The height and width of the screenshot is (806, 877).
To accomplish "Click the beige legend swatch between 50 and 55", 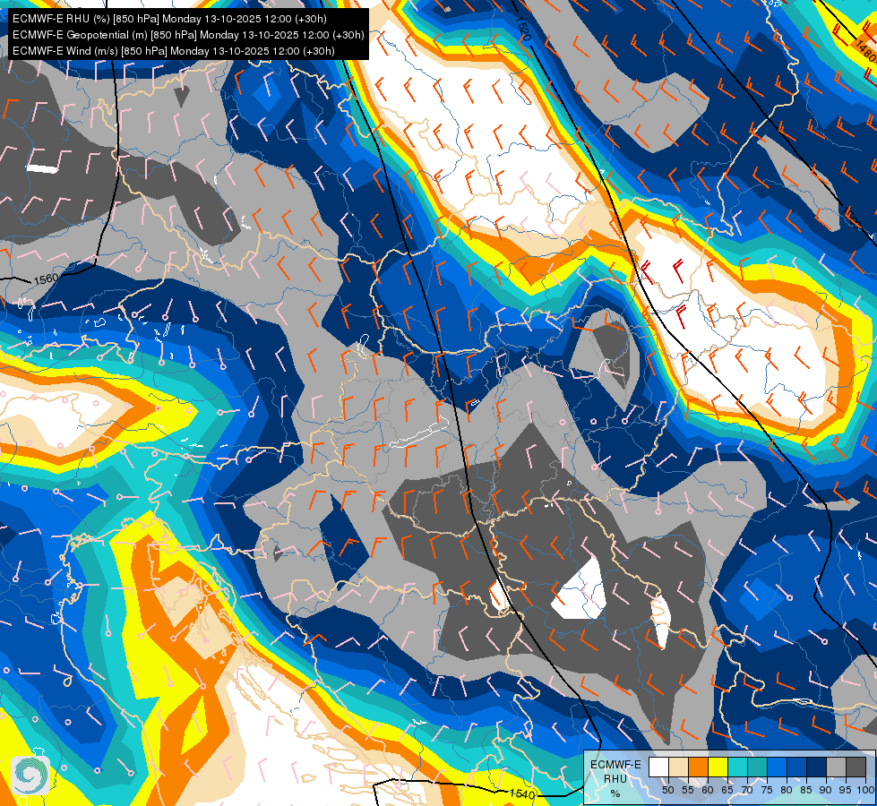I will [x=678, y=767].
